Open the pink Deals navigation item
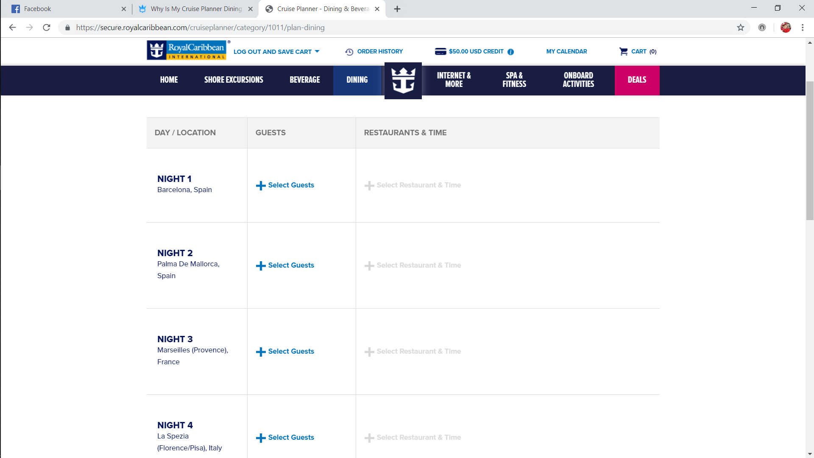814x458 pixels. 637,80
